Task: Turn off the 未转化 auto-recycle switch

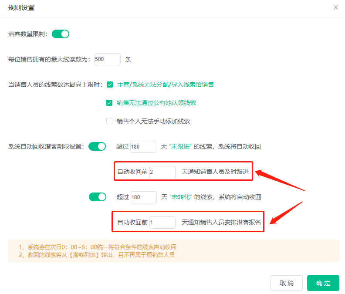Action: 97,197
